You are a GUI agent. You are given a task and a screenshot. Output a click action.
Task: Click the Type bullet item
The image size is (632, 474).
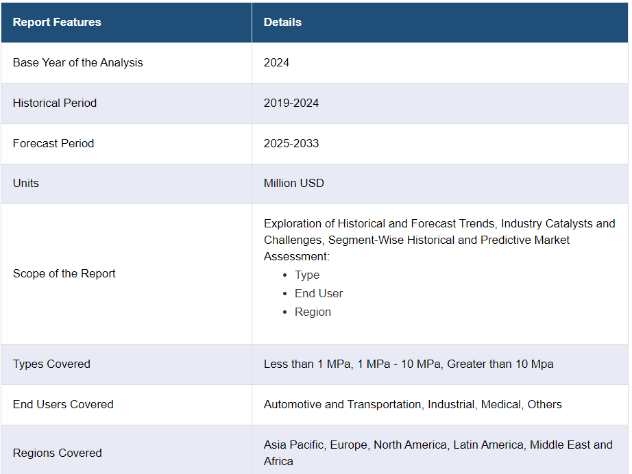[307, 275]
